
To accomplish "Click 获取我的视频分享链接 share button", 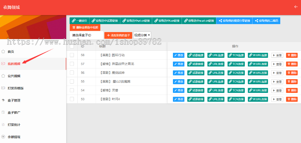I will click(x=234, y=21).
